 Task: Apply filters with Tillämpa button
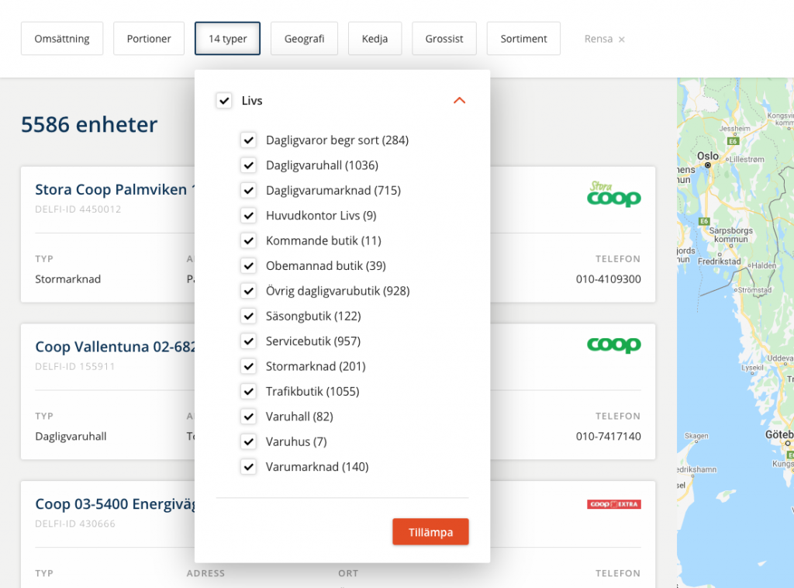[x=430, y=532]
